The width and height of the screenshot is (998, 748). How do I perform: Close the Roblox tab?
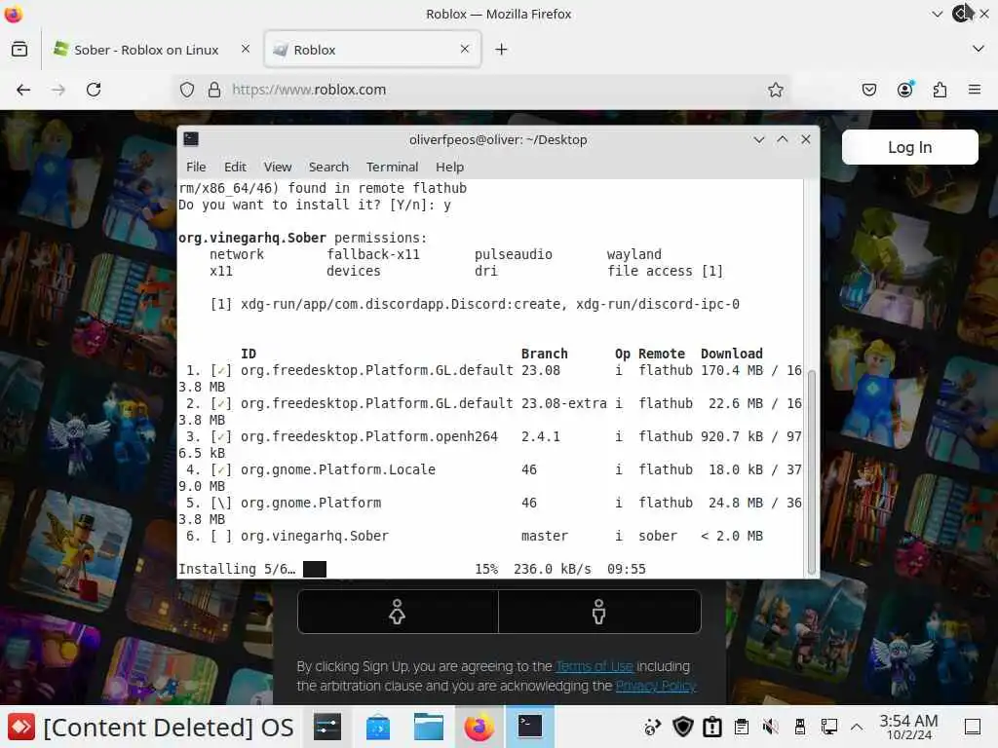465,49
